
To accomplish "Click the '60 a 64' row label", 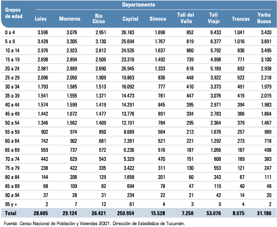I will pyautogui.click(x=12, y=141).
